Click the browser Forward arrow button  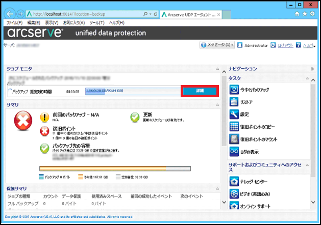click(20, 14)
